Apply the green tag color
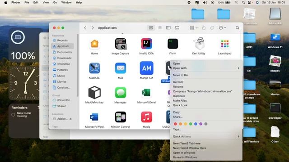 click(x=191, y=124)
